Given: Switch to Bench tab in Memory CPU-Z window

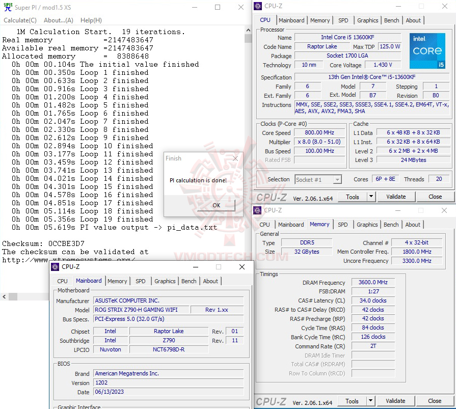Looking at the screenshot, I should tap(391, 225).
